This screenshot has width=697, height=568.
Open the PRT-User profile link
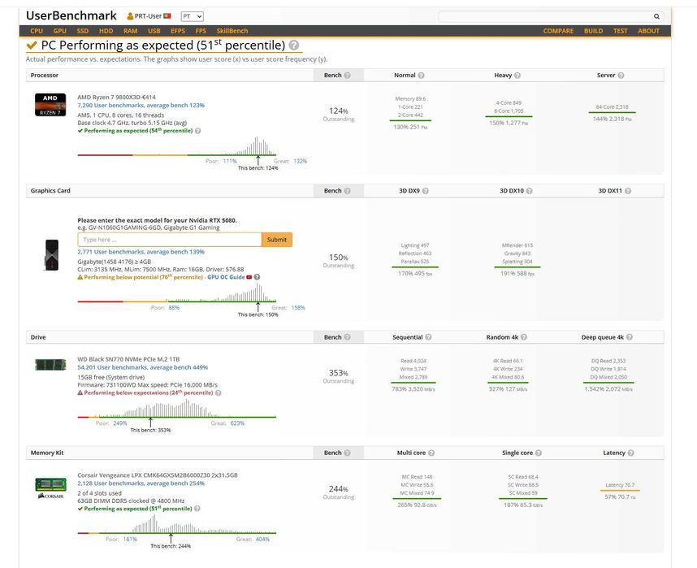(x=149, y=16)
